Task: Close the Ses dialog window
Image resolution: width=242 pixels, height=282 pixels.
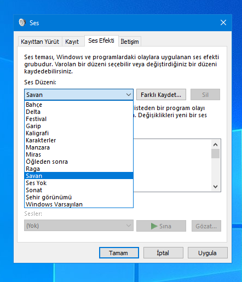Action: [x=223, y=22]
